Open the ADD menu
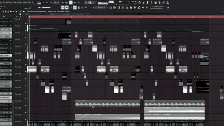This screenshot has height=126, width=224. click(4, 2)
